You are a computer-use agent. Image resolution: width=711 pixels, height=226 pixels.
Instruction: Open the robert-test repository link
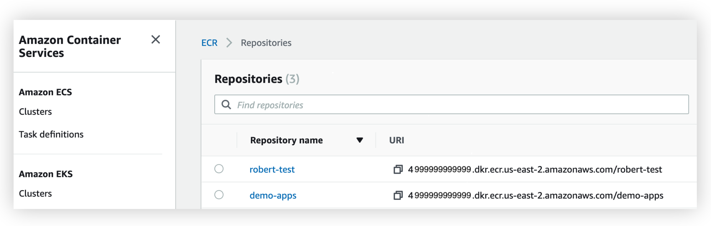point(272,169)
